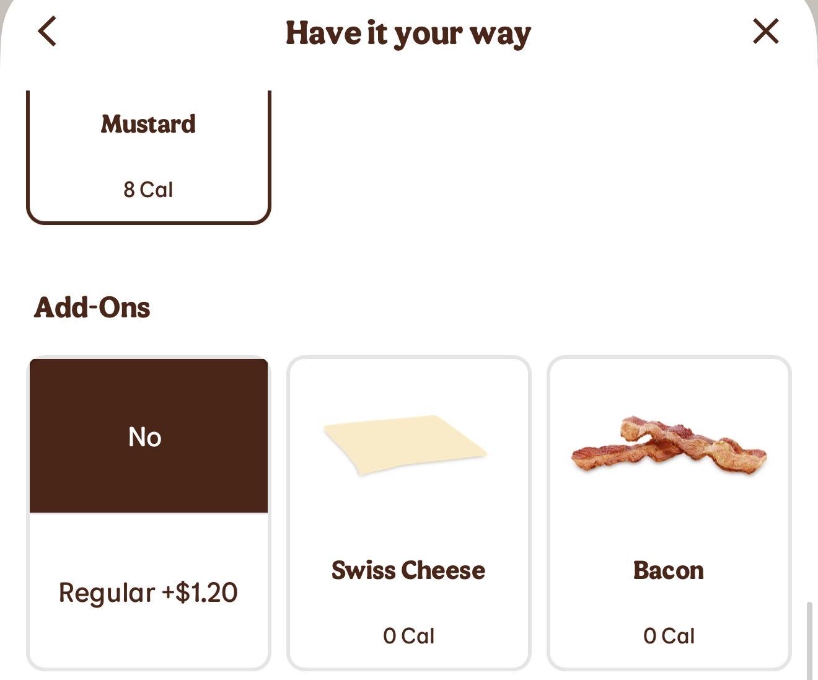This screenshot has width=818, height=680.
Task: Tap the bacon picture in Add-Ons
Action: coord(668,446)
